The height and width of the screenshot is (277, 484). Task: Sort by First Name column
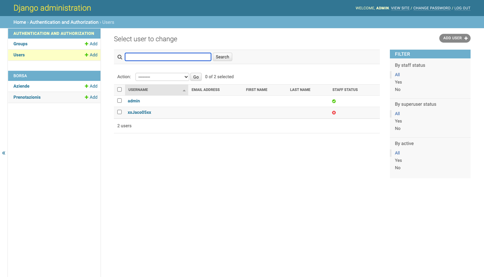[257, 90]
